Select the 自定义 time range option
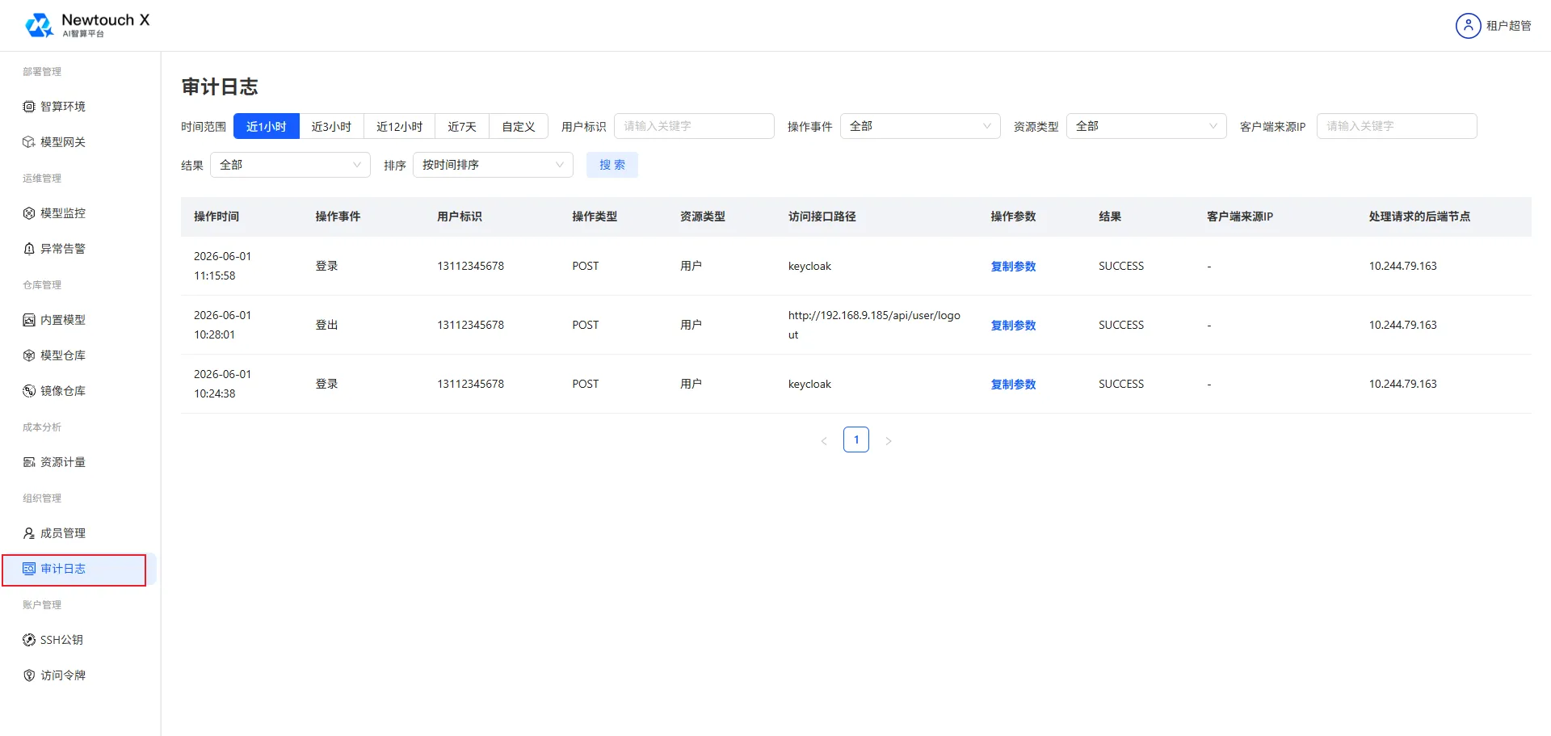This screenshot has width=1551, height=736. (519, 126)
